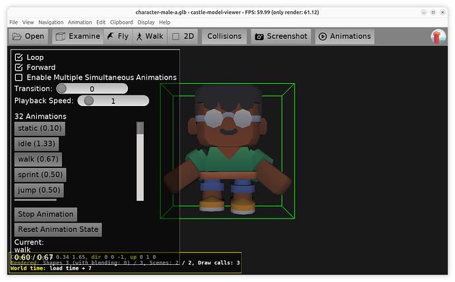
Task: Click the Stop Animation button
Action: click(45, 215)
